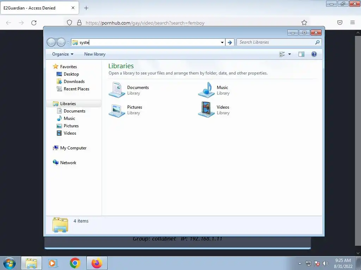Select Documents in the navigation tree
Screen dimensions: 361x270
pos(74,111)
